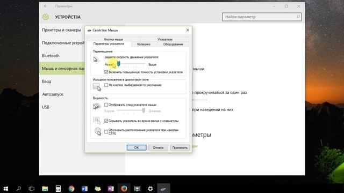Open taskbar search magnifier
This screenshot has width=344, height=193.
[x=19, y=188]
